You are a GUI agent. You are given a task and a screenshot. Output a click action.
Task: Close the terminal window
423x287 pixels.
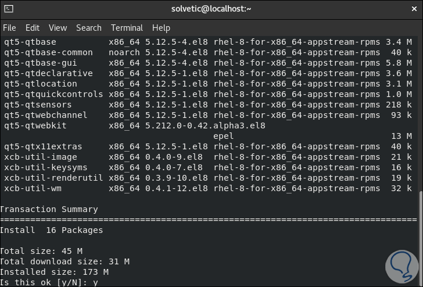tap(412, 9)
